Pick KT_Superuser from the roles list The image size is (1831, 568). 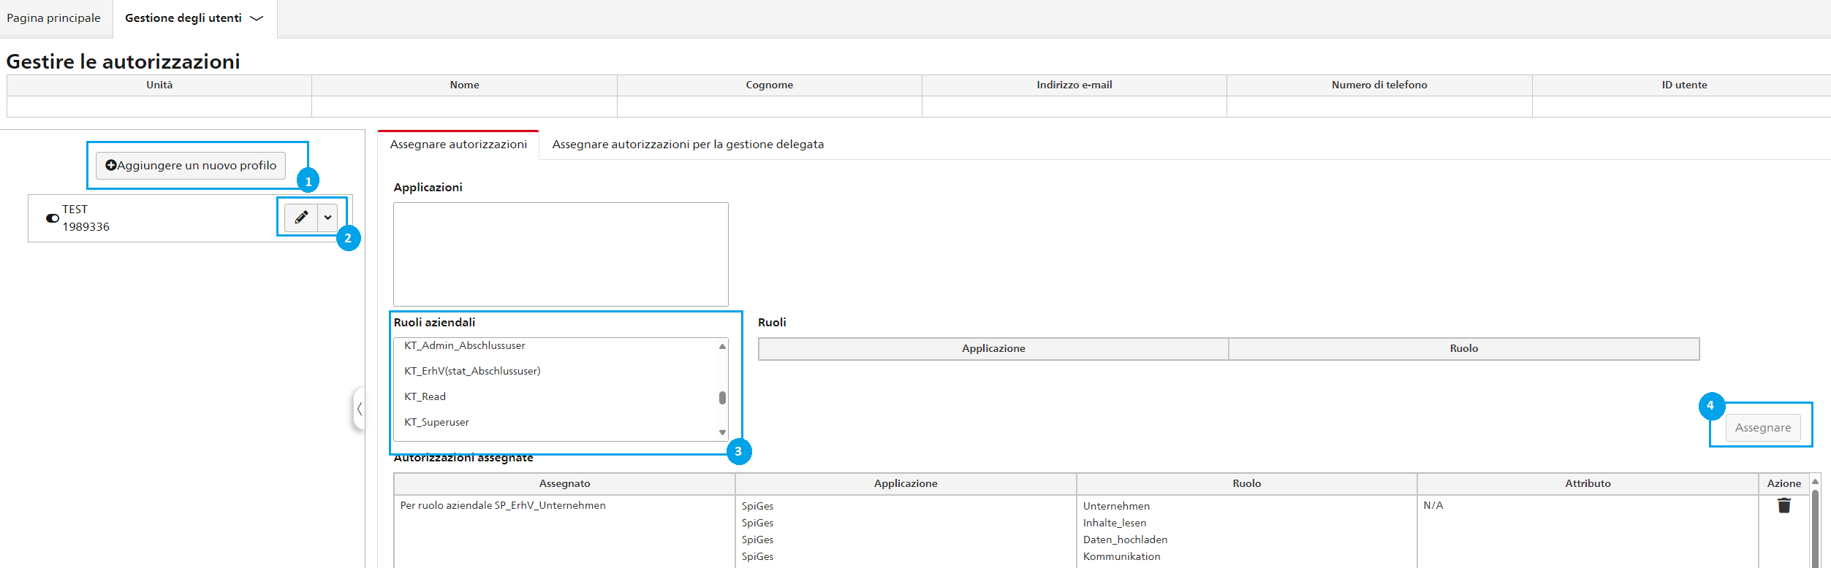pyautogui.click(x=436, y=422)
